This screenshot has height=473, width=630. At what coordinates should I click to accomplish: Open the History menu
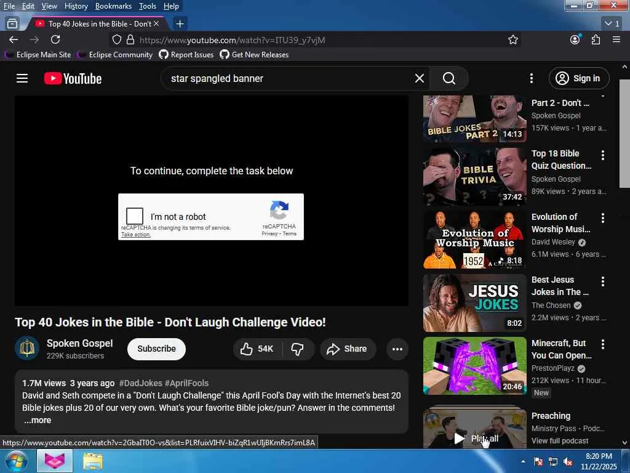pos(76,6)
